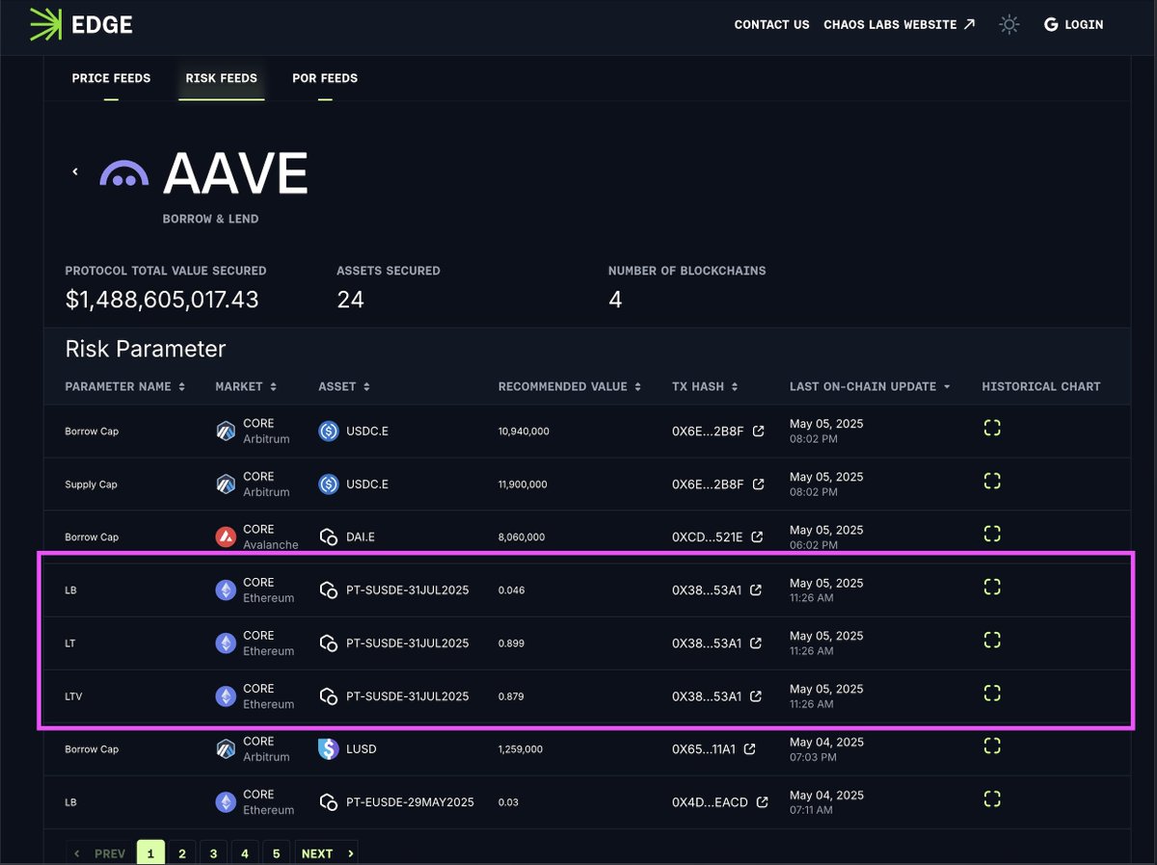Click Next page button
This screenshot has width=1157, height=865.
[x=327, y=853]
